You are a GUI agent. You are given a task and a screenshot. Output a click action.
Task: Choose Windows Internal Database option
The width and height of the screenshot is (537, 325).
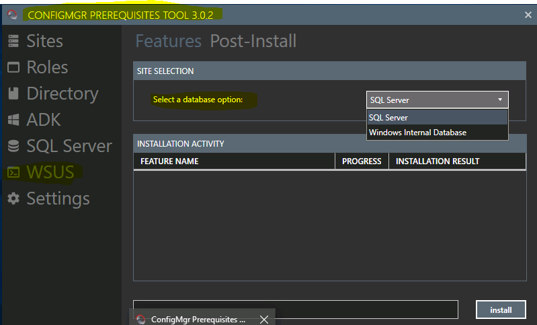click(x=438, y=133)
